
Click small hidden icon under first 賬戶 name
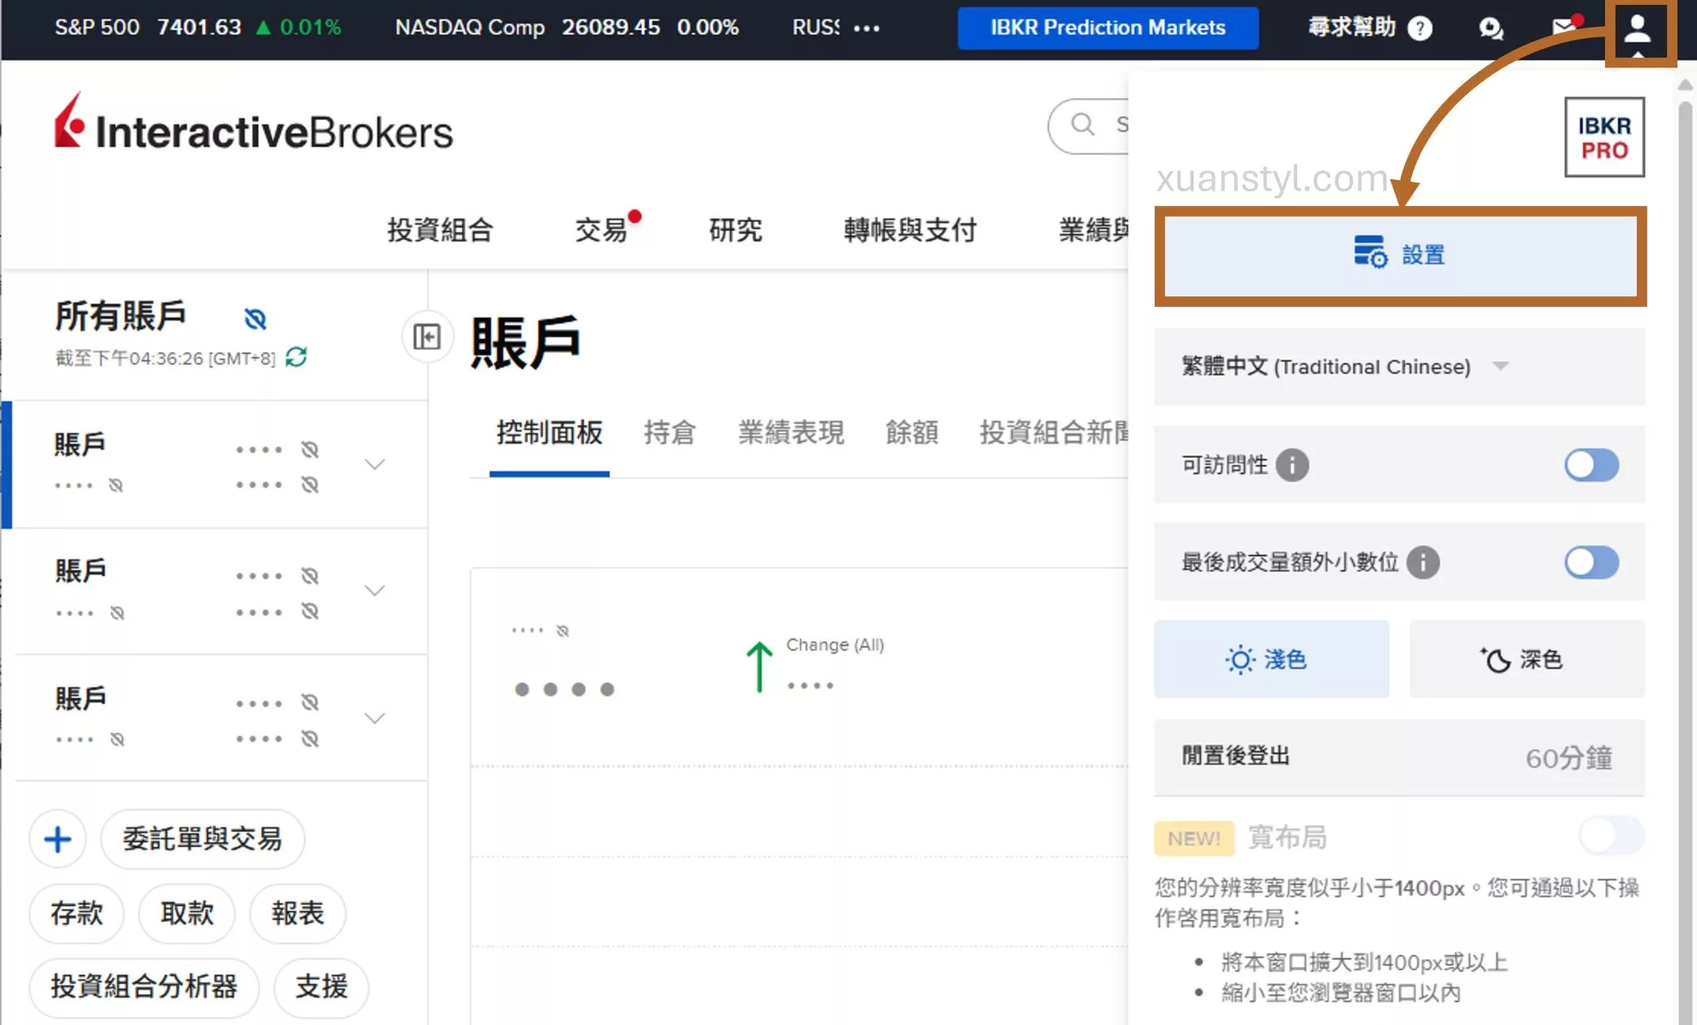[116, 485]
